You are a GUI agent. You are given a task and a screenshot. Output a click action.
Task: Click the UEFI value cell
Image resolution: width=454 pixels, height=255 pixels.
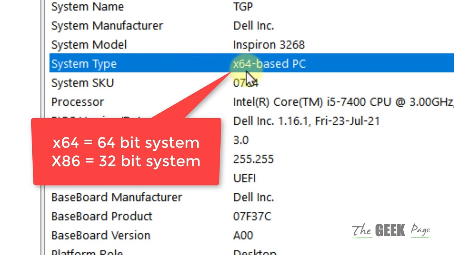244,178
